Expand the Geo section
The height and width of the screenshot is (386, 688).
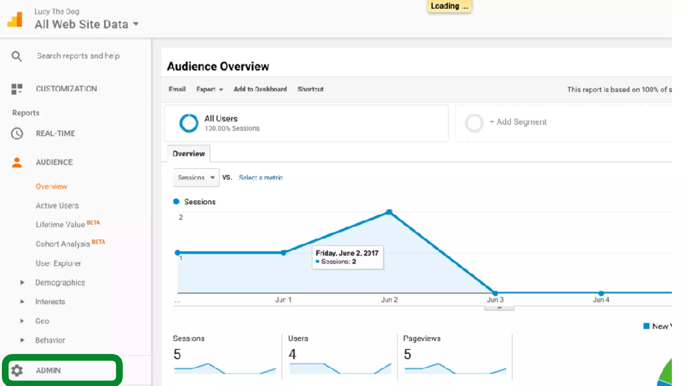coord(22,321)
